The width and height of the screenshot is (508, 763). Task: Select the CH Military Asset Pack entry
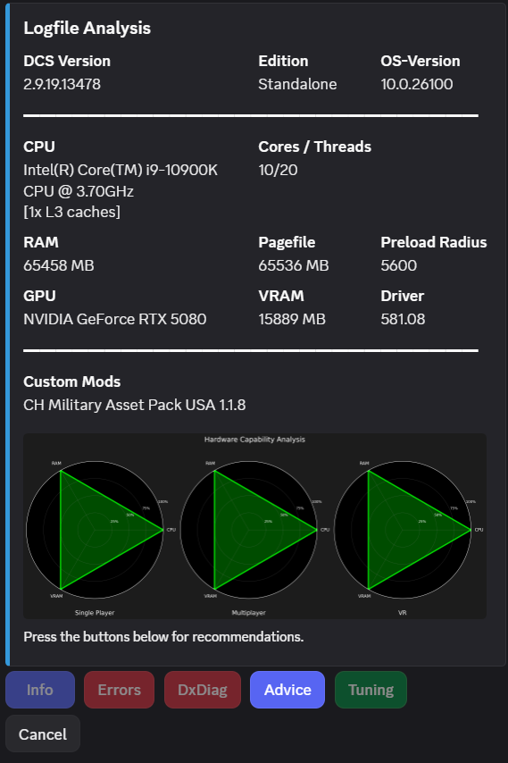135,405
